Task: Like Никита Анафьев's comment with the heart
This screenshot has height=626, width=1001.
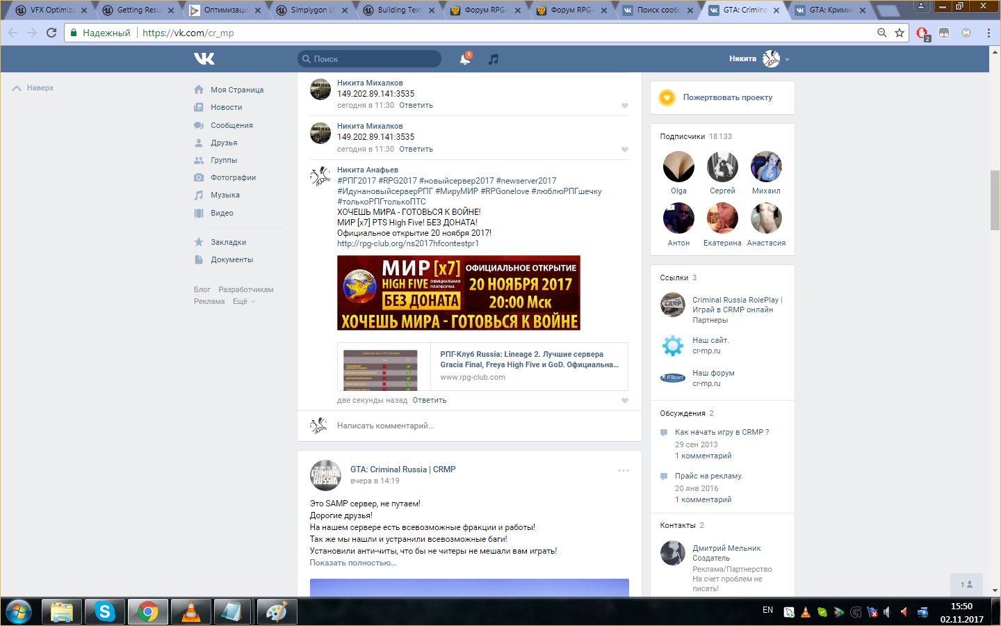Action: 624,401
